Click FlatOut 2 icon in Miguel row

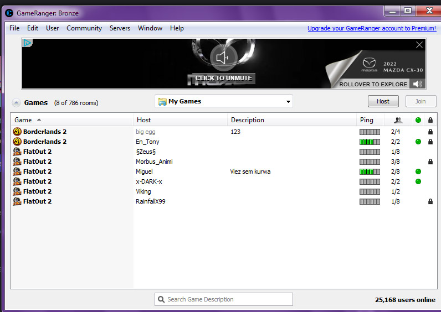tap(17, 171)
